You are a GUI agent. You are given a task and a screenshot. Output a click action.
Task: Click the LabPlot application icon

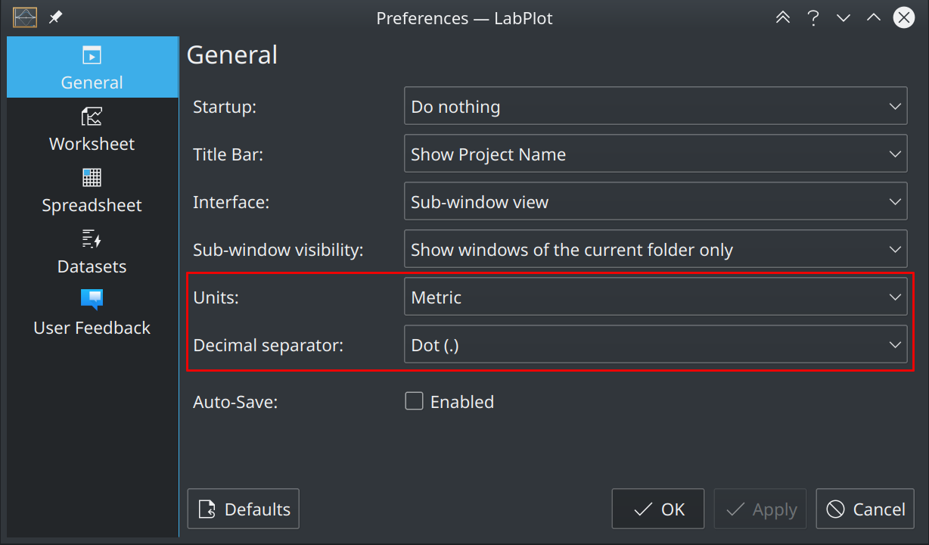click(x=23, y=17)
